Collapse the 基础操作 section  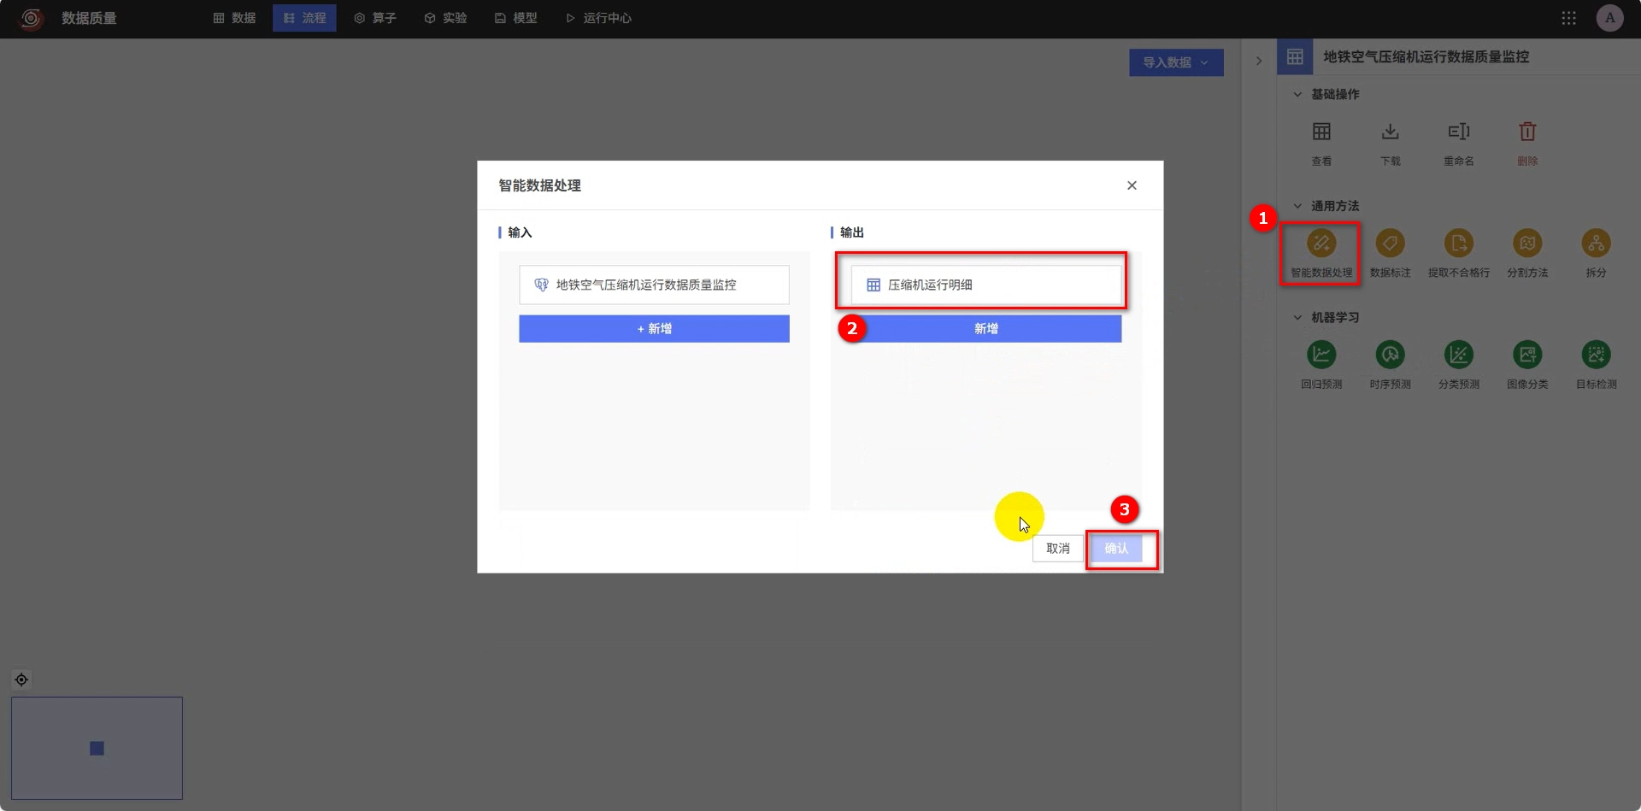[1297, 94]
